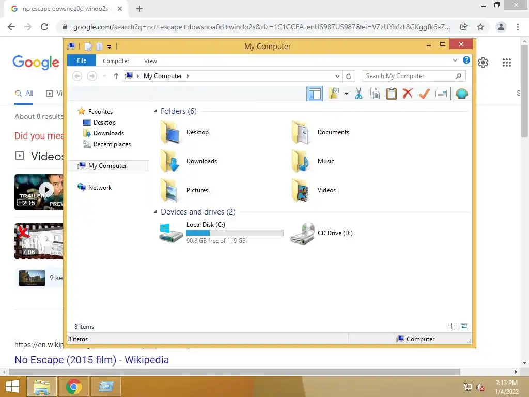Reload the Chrome page

[x=44, y=27]
